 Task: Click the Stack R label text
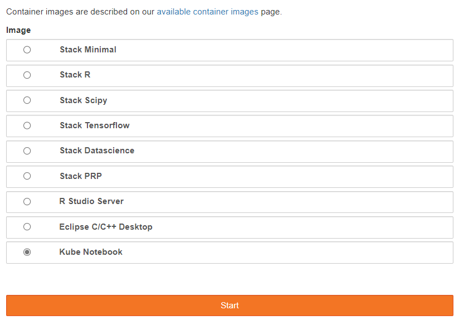[75, 75]
